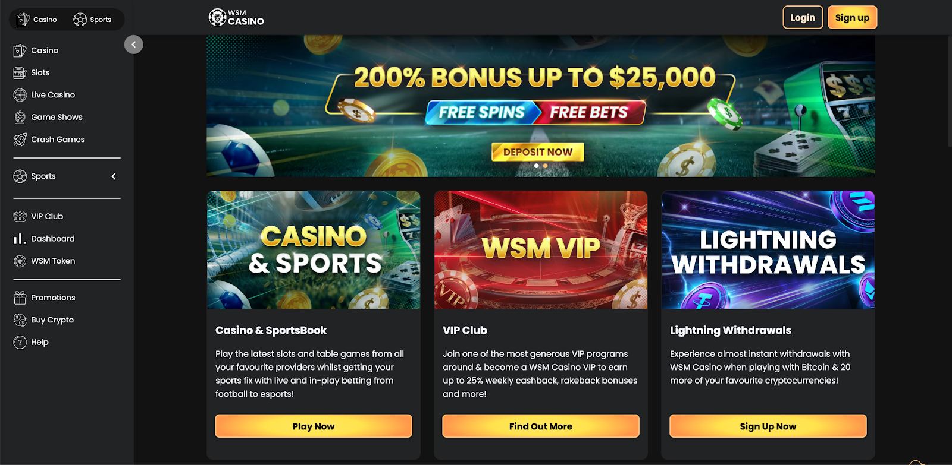The height and width of the screenshot is (465, 952).
Task: Click the Live Casino sidebar icon
Action: pyautogui.click(x=20, y=95)
